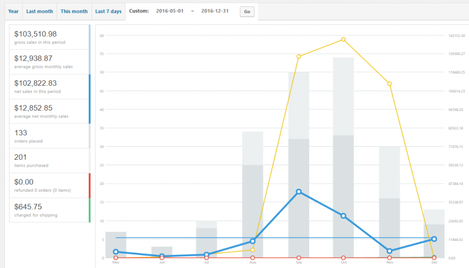The width and height of the screenshot is (469, 268).
Task: Click the light items-purchased bar top for Oct
Action: (x=344, y=96)
